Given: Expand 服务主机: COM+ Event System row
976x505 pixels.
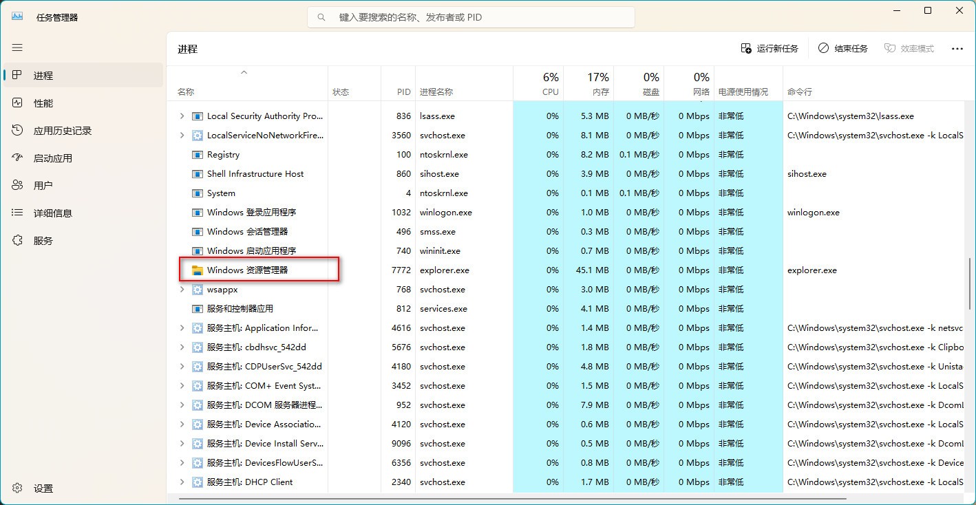Looking at the screenshot, I should 182,386.
